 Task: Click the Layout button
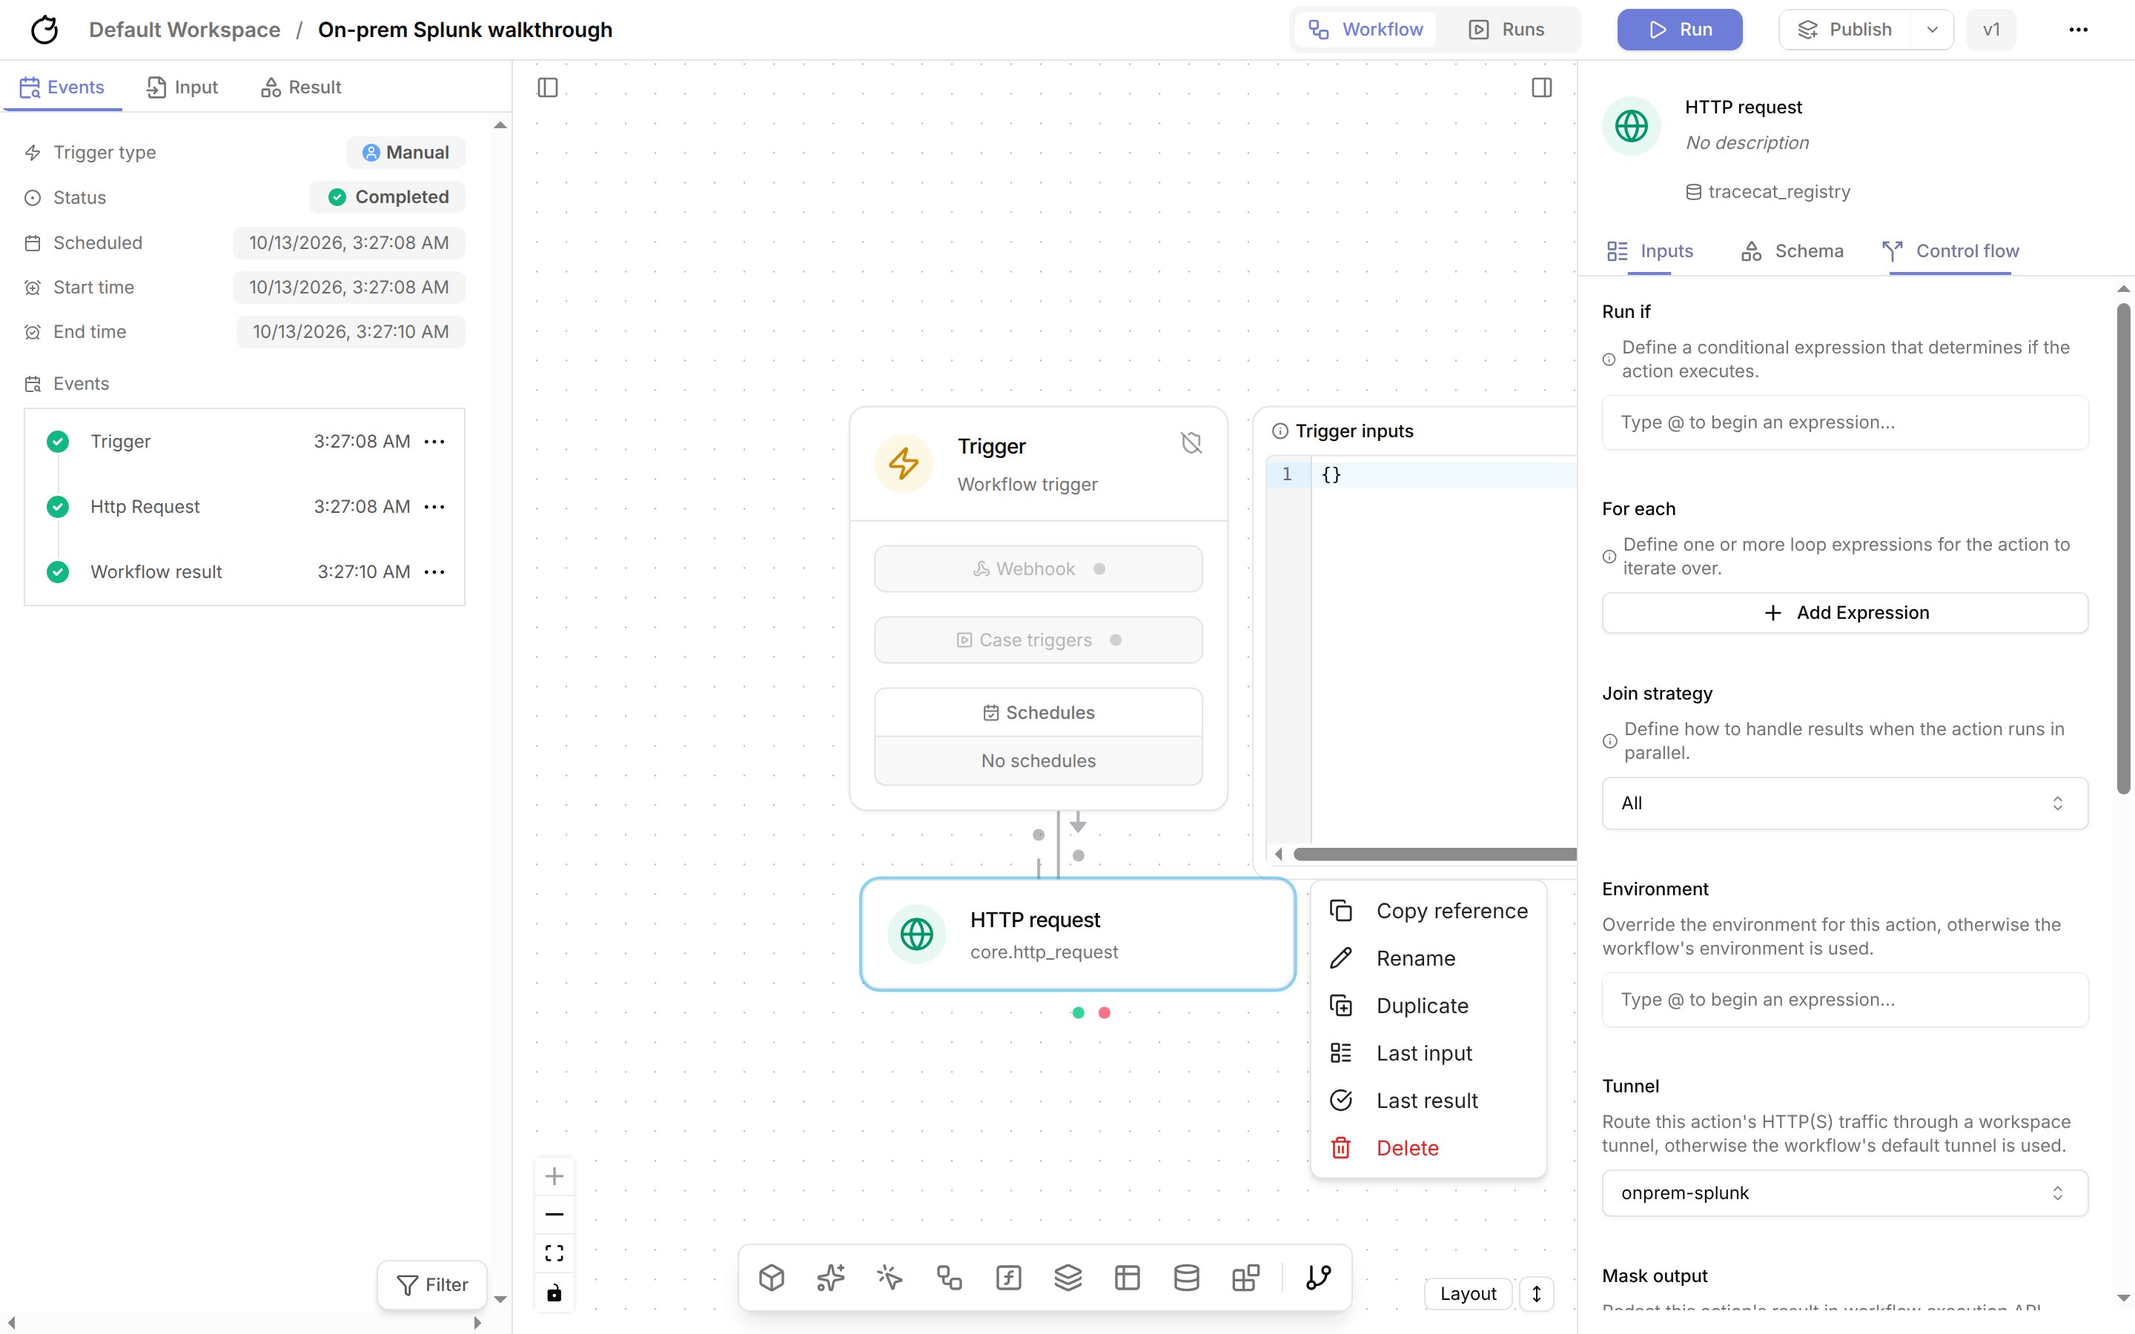(1468, 1293)
